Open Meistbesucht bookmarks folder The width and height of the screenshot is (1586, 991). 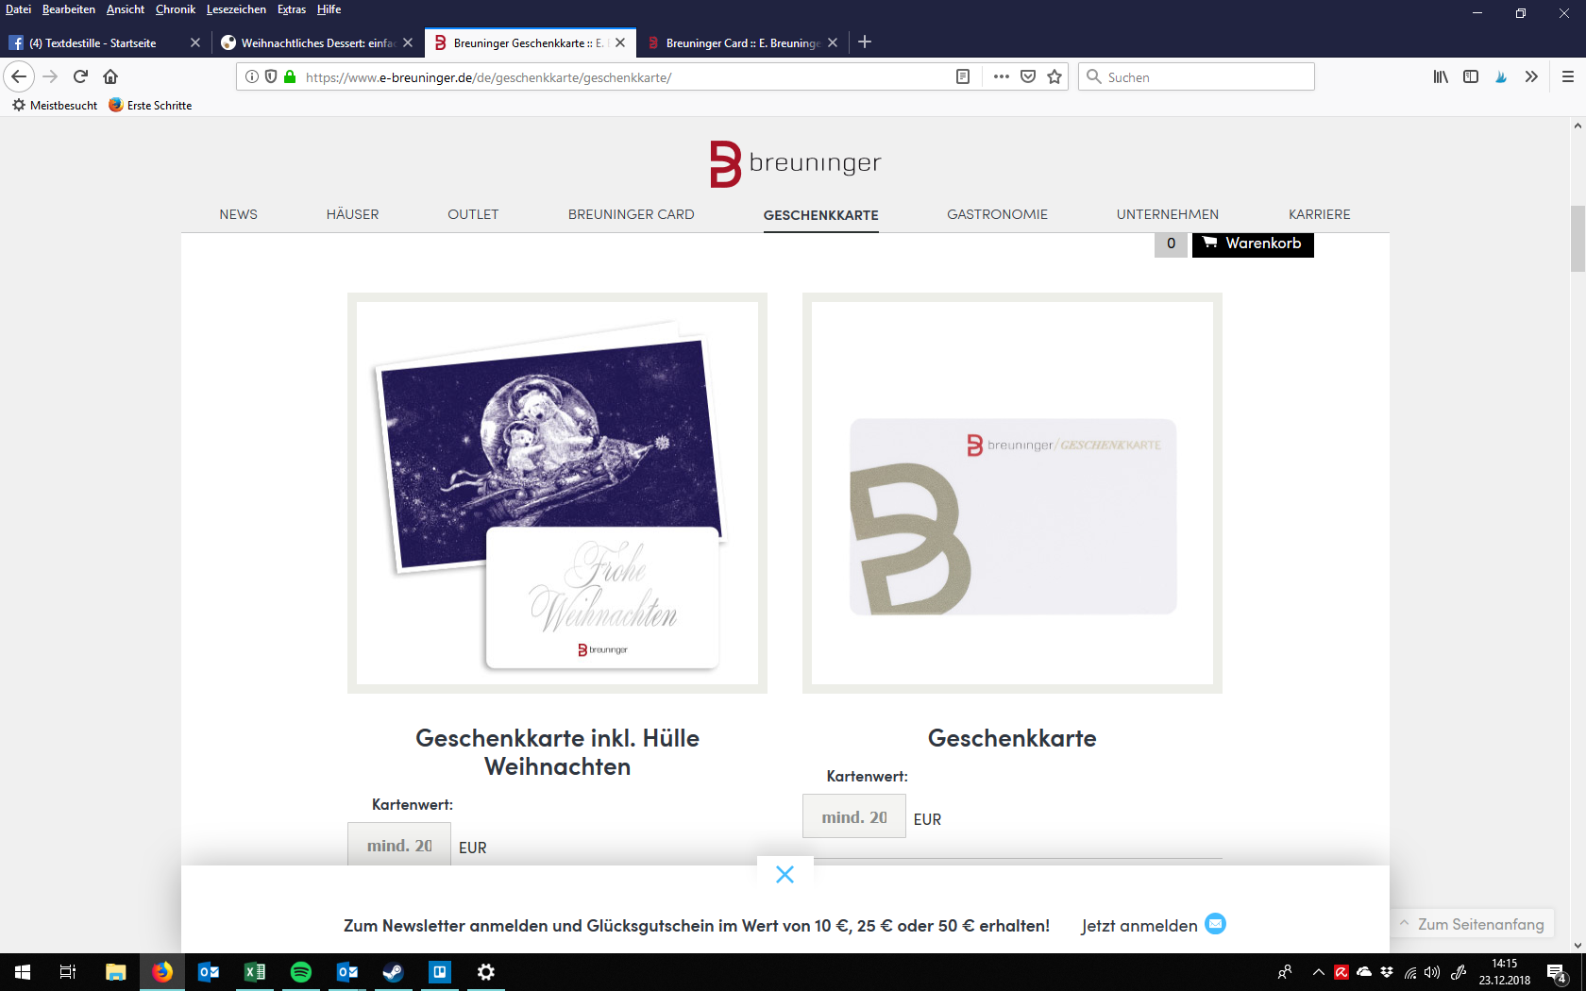55,105
